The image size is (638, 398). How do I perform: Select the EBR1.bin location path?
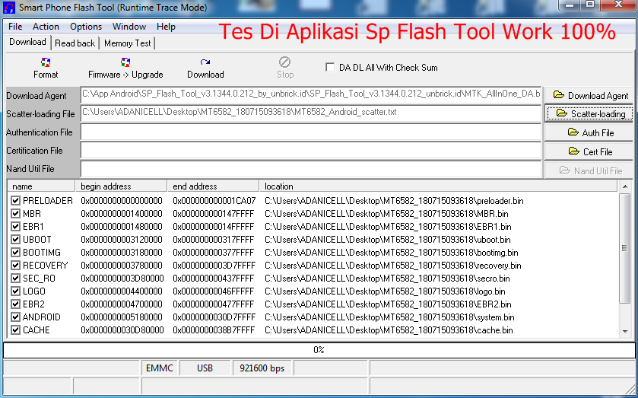pyautogui.click(x=388, y=227)
